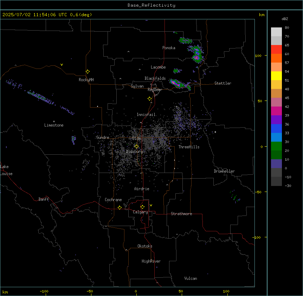The image size is (303, 296).
Task: Select the slate blue 0 to 10 dBZ band
Action: (x=276, y=164)
